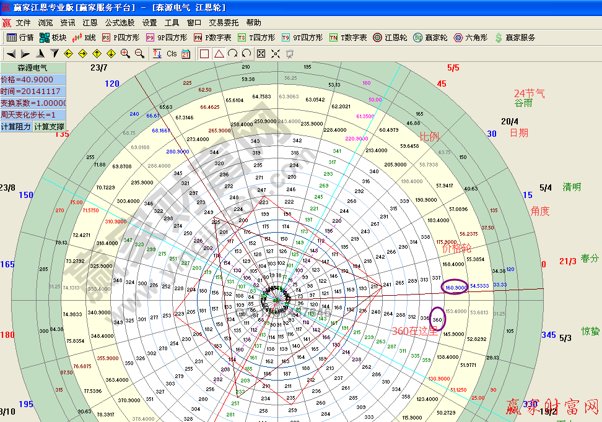This screenshot has width=602, height=422.
Task: Click the zoom out magnifier icon
Action: [139, 54]
